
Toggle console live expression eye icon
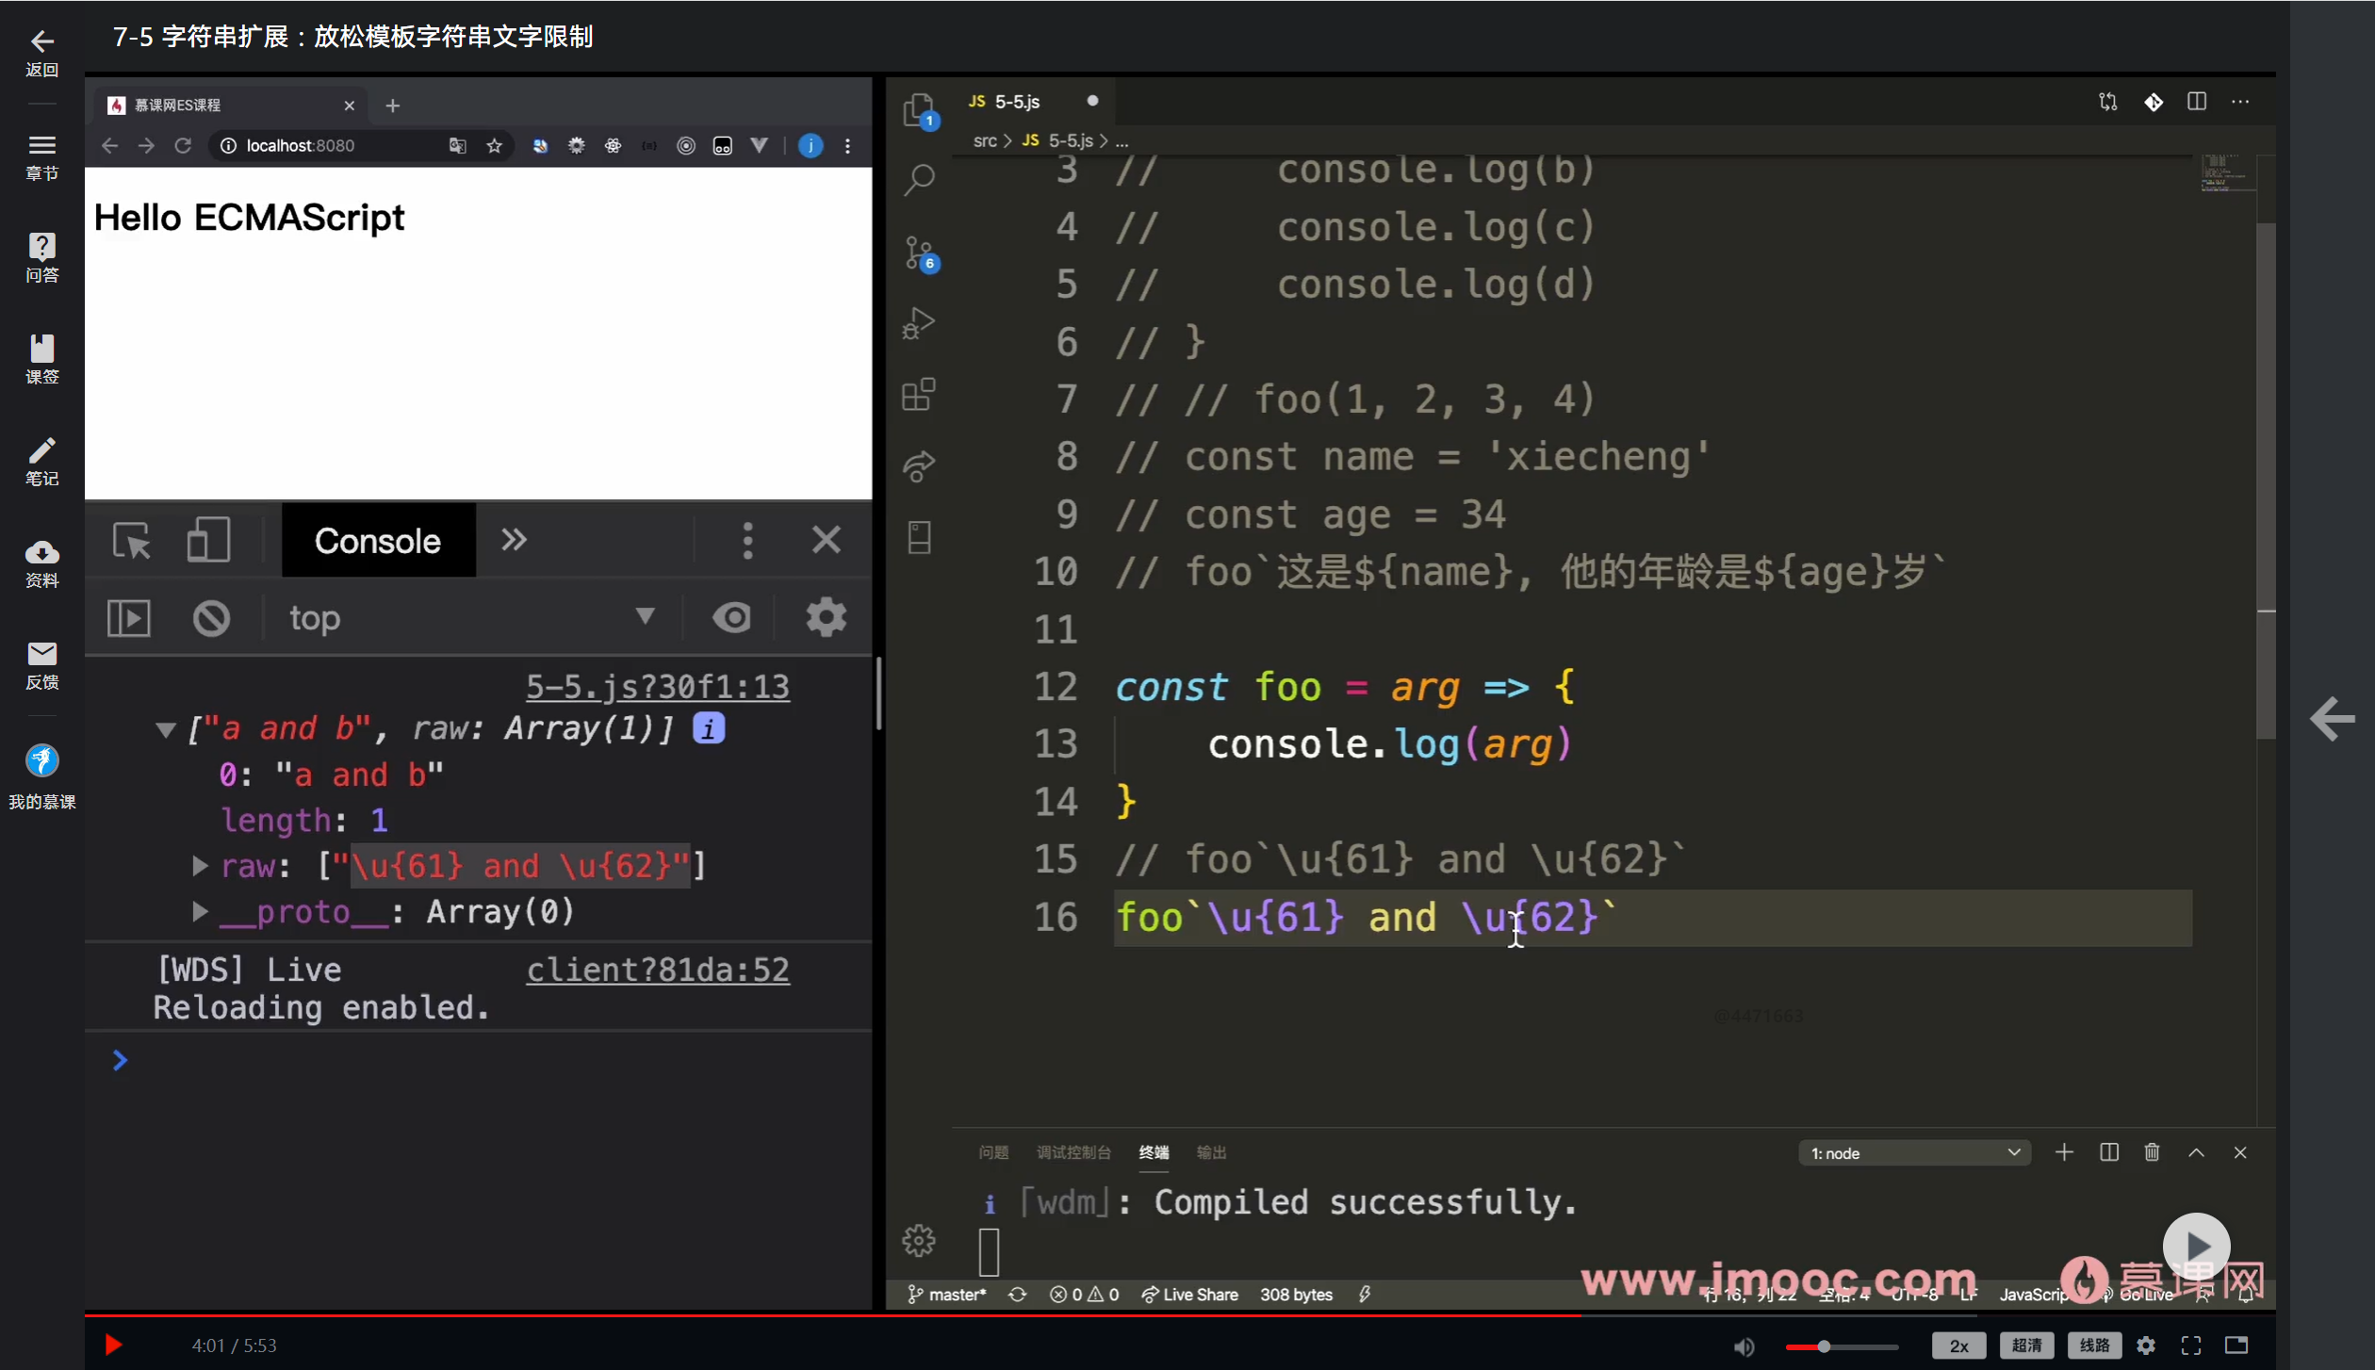pyautogui.click(x=731, y=618)
